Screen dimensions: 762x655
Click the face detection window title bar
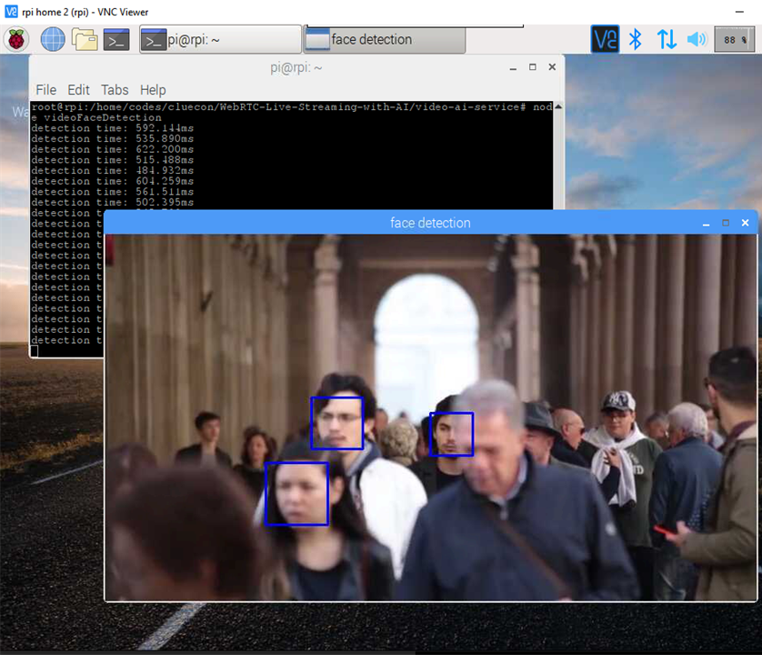[430, 223]
